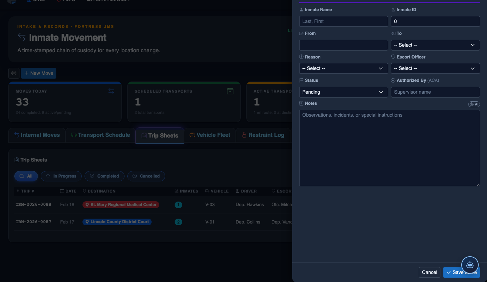The image size is (487, 282).
Task: Filter trip sheets by In Progress
Action: [x=61, y=176]
